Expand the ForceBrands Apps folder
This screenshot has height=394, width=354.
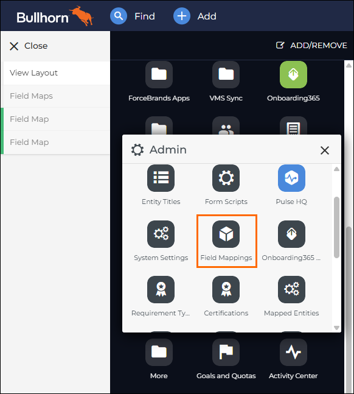click(x=159, y=75)
